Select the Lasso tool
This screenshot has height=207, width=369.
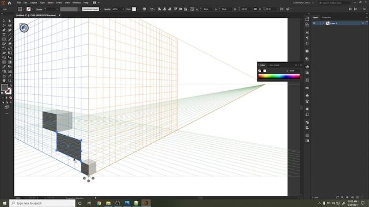[x=10, y=25]
